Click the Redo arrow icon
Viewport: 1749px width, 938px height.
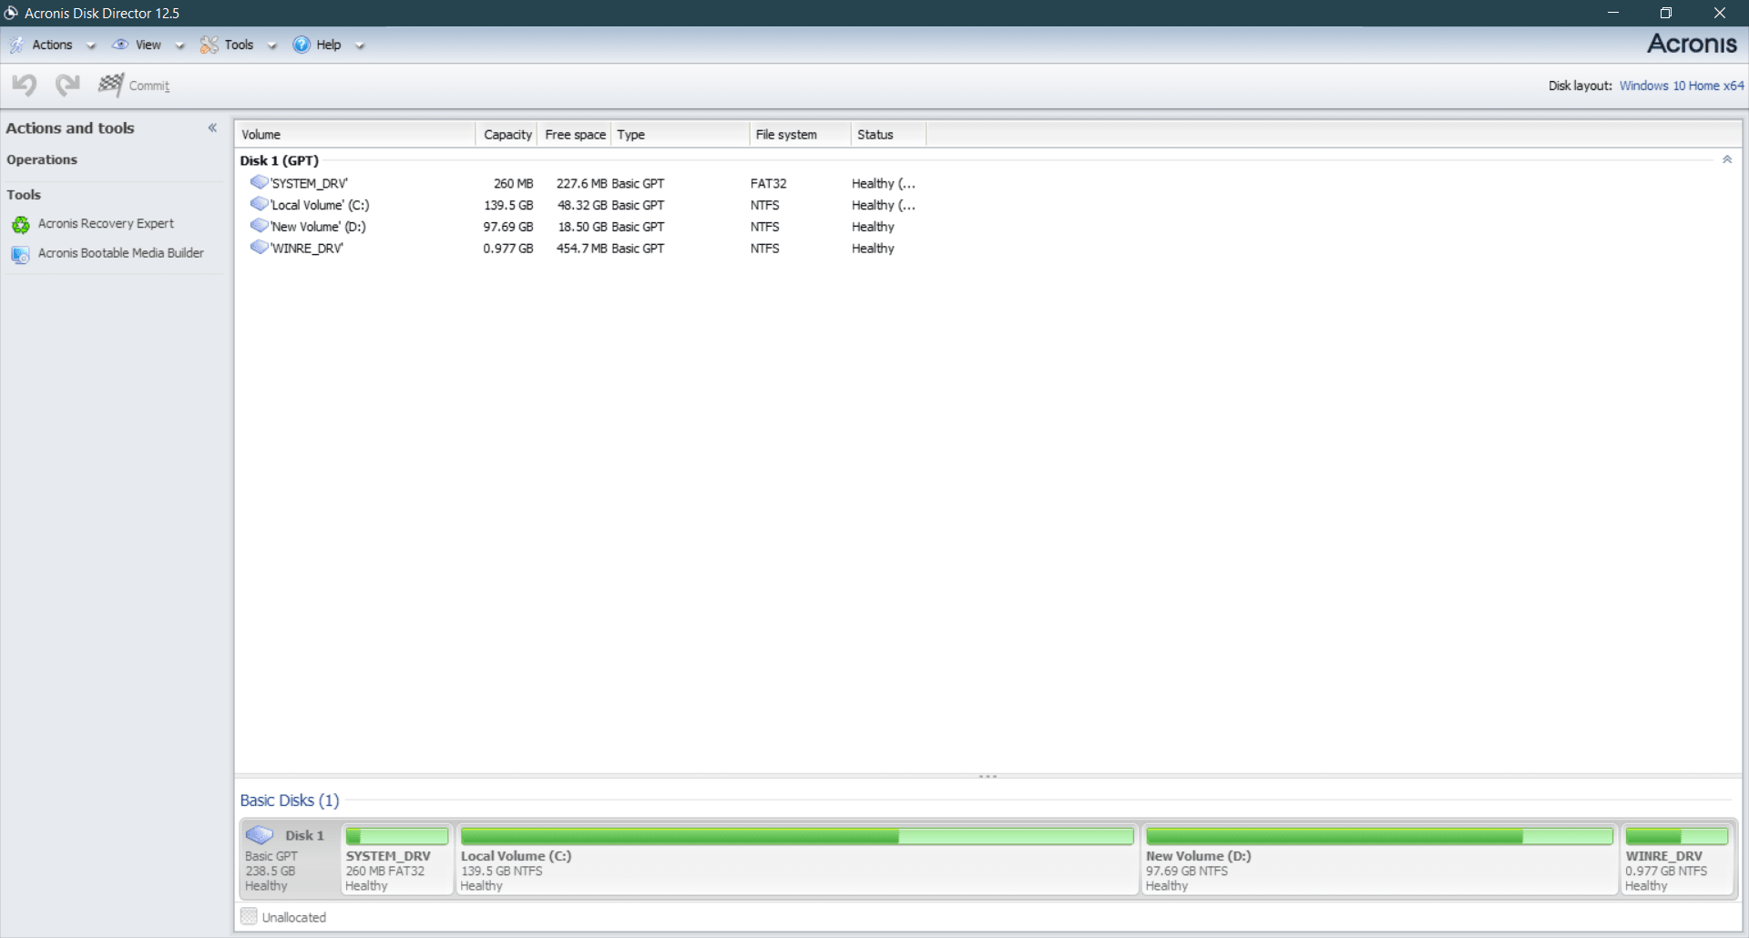click(67, 85)
